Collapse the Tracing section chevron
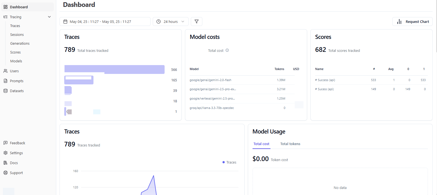The image size is (437, 195). coord(49,17)
